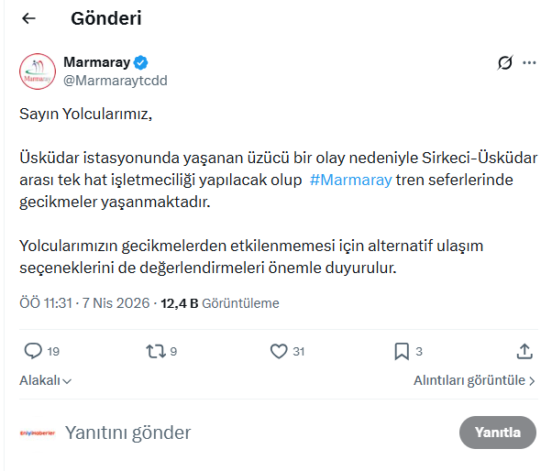Expand the Alakalı sort dropdown
This screenshot has width=552, height=471.
pyautogui.click(x=46, y=380)
